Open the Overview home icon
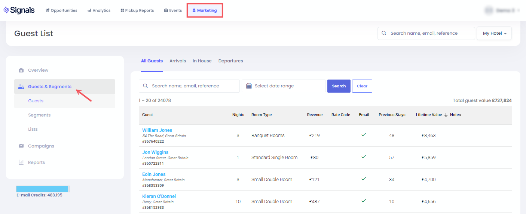Image resolution: width=526 pixels, height=214 pixels. tap(21, 70)
